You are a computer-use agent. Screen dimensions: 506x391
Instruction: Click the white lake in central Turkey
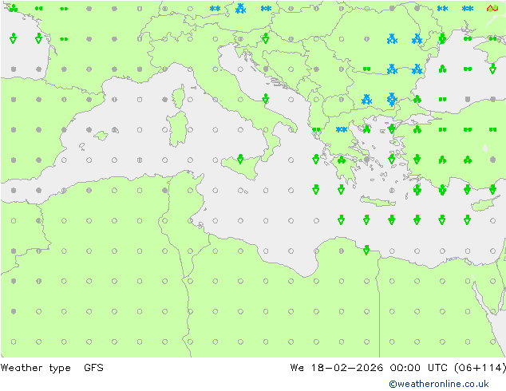484,148
